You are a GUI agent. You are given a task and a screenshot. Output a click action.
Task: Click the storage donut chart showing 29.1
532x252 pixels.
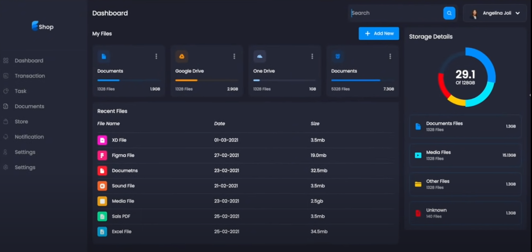click(x=467, y=77)
